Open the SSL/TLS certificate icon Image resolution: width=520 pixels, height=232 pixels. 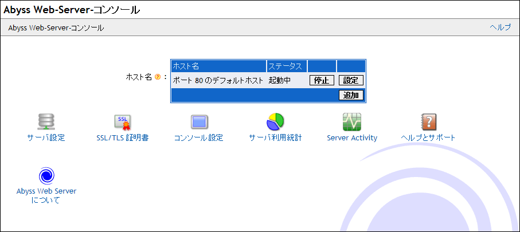coord(122,121)
